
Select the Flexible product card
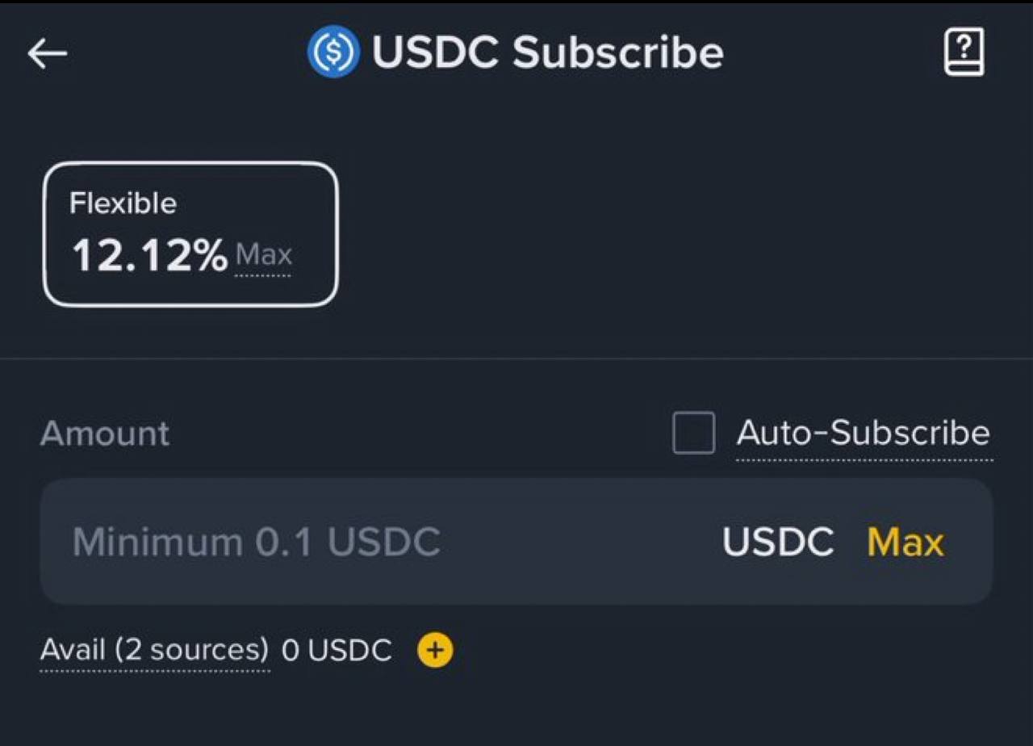pyautogui.click(x=190, y=234)
